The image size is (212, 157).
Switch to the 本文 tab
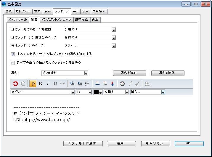(x=38, y=11)
